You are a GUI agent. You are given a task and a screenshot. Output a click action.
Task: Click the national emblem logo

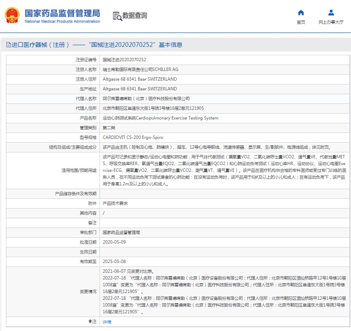tap(12, 16)
